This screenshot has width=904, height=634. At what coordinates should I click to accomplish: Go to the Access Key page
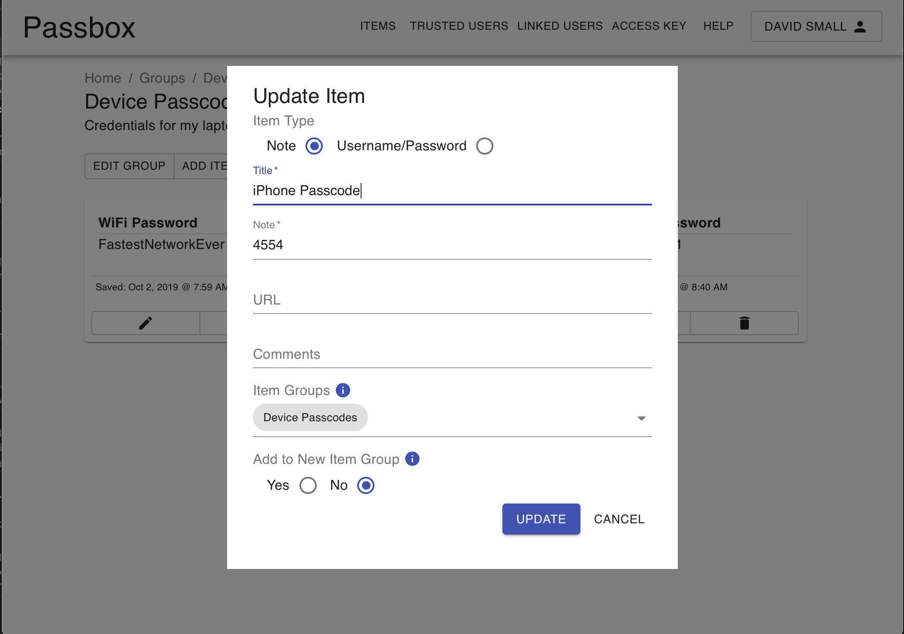649,26
